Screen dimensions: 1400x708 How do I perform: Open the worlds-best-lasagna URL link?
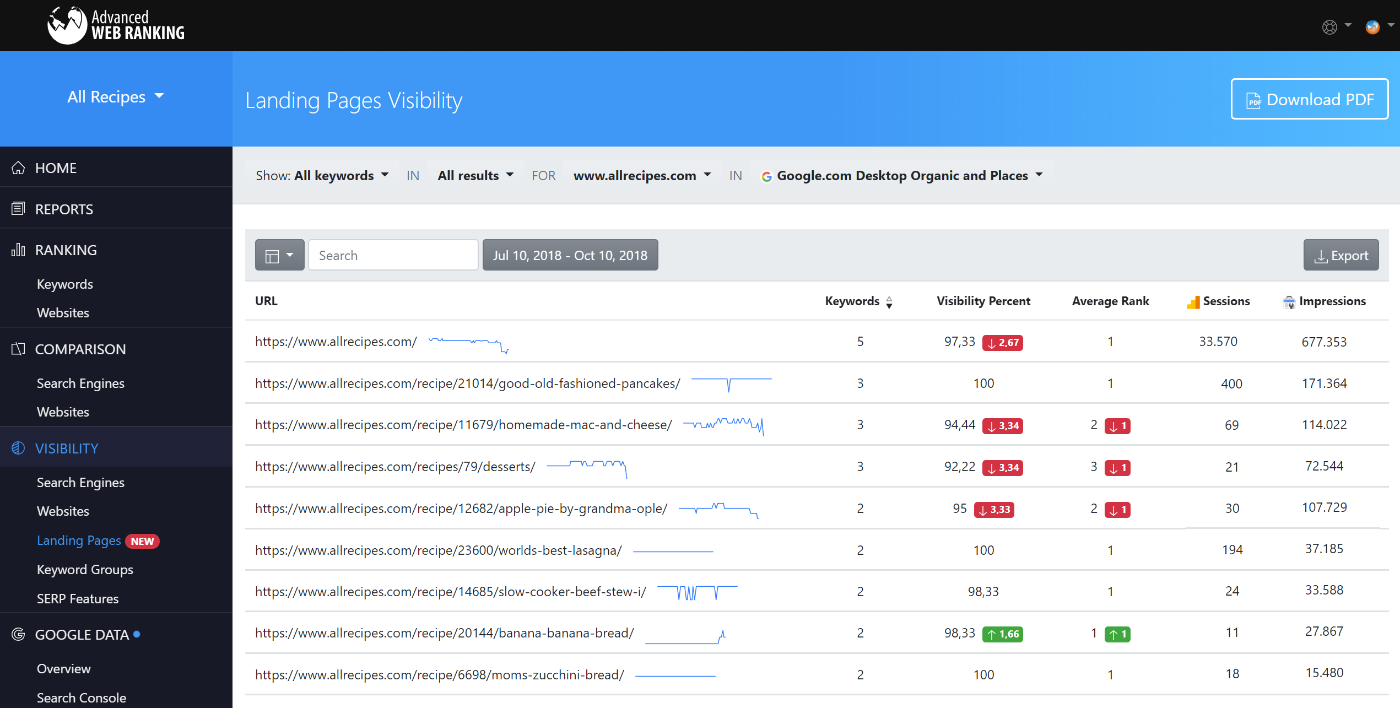pos(439,550)
